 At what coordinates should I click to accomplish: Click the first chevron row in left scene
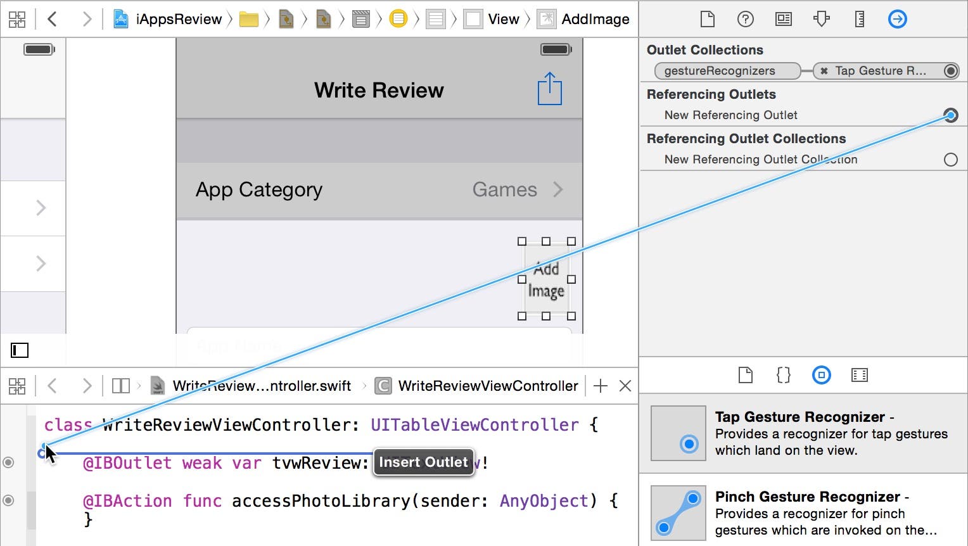click(33, 208)
